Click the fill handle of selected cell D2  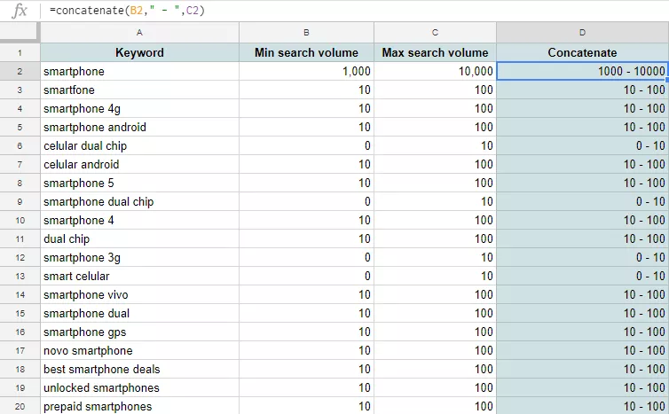coord(667,80)
